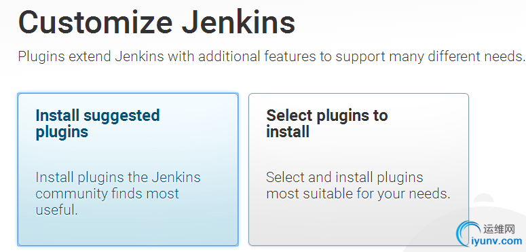Click the "Select plugins to install" bold title

click(x=327, y=124)
